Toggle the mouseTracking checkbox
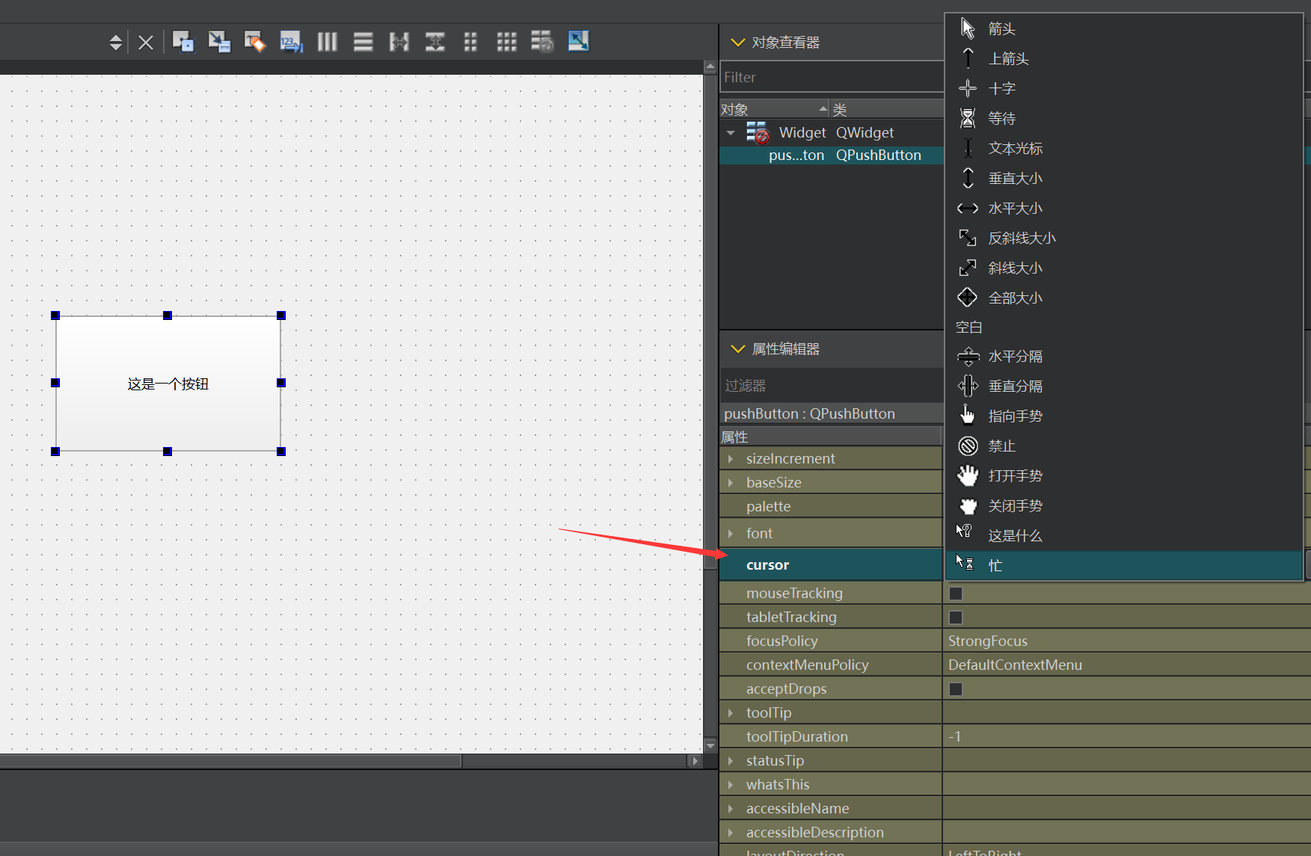Image resolution: width=1311 pixels, height=856 pixels. (956, 594)
